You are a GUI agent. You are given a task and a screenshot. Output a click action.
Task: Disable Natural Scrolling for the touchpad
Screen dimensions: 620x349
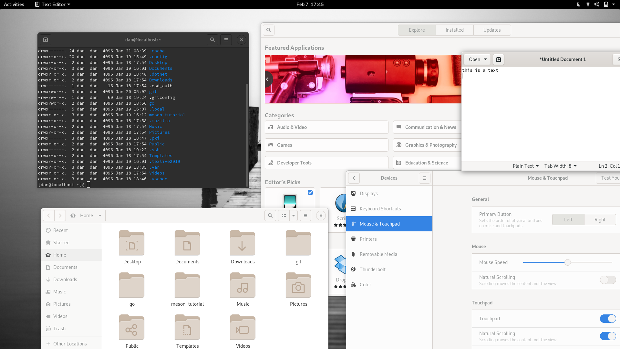(x=608, y=336)
